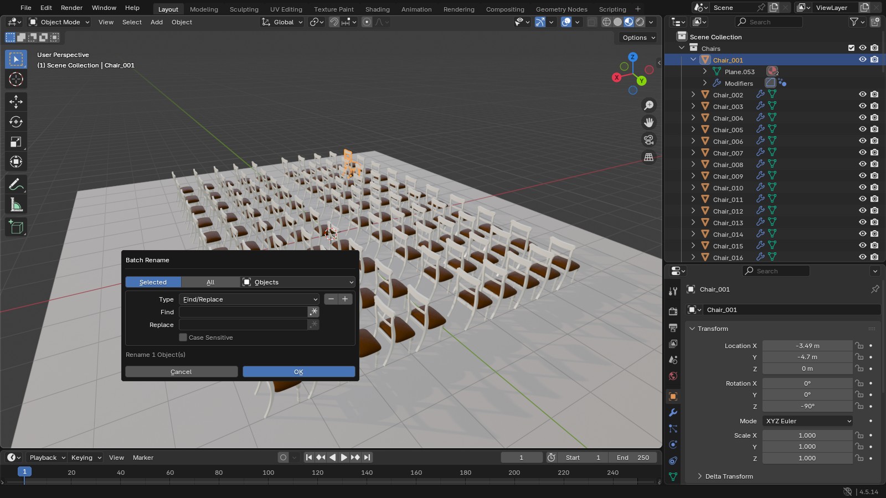The image size is (886, 498).
Task: Click OK in Batch Rename dialog
Action: tap(298, 372)
